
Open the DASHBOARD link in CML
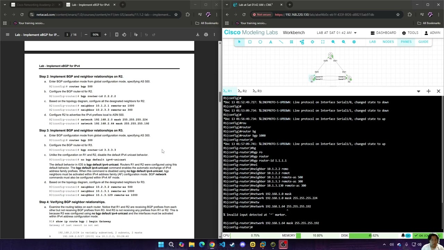pyautogui.click(x=383, y=33)
